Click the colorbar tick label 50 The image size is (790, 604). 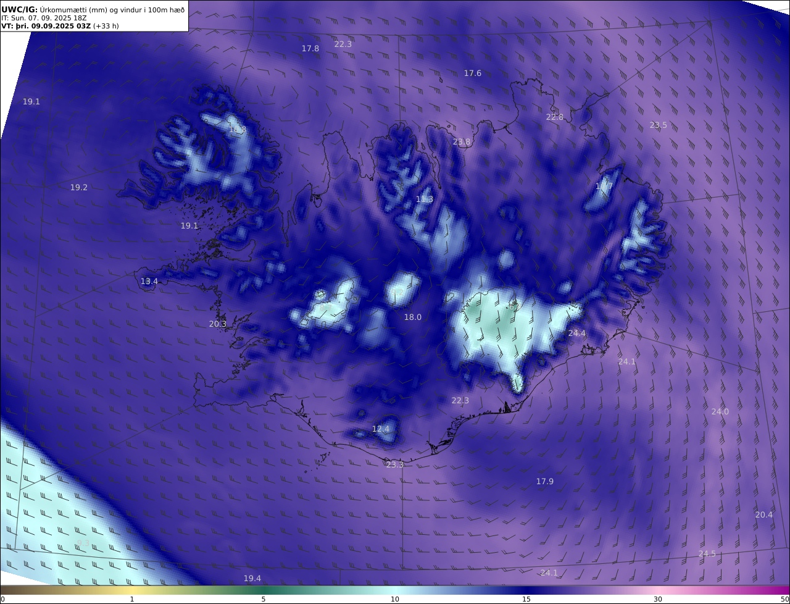(x=785, y=599)
